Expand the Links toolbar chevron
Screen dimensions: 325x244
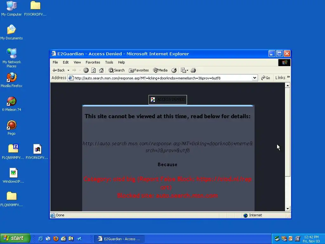pyautogui.click(x=288, y=77)
